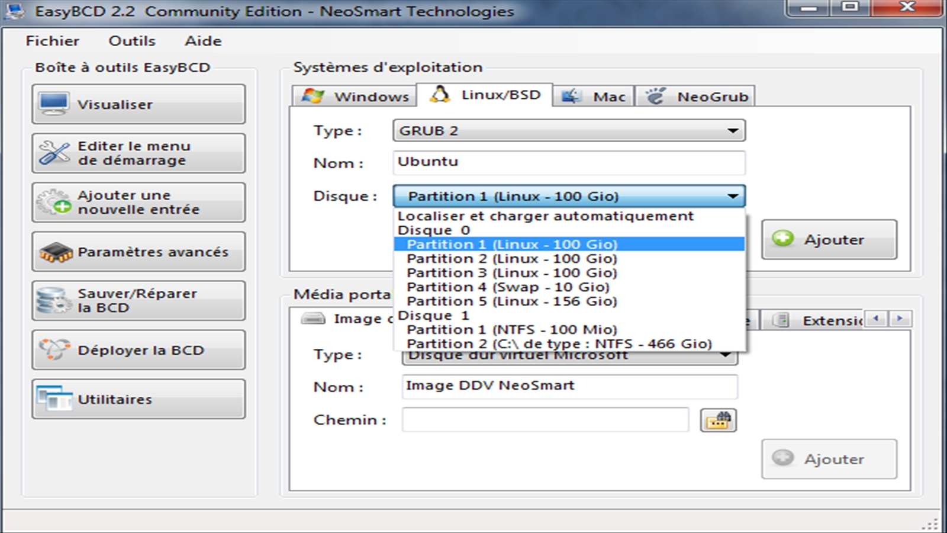Click Disque 1 header in list
Screen dimensions: 947x533
coord(569,315)
